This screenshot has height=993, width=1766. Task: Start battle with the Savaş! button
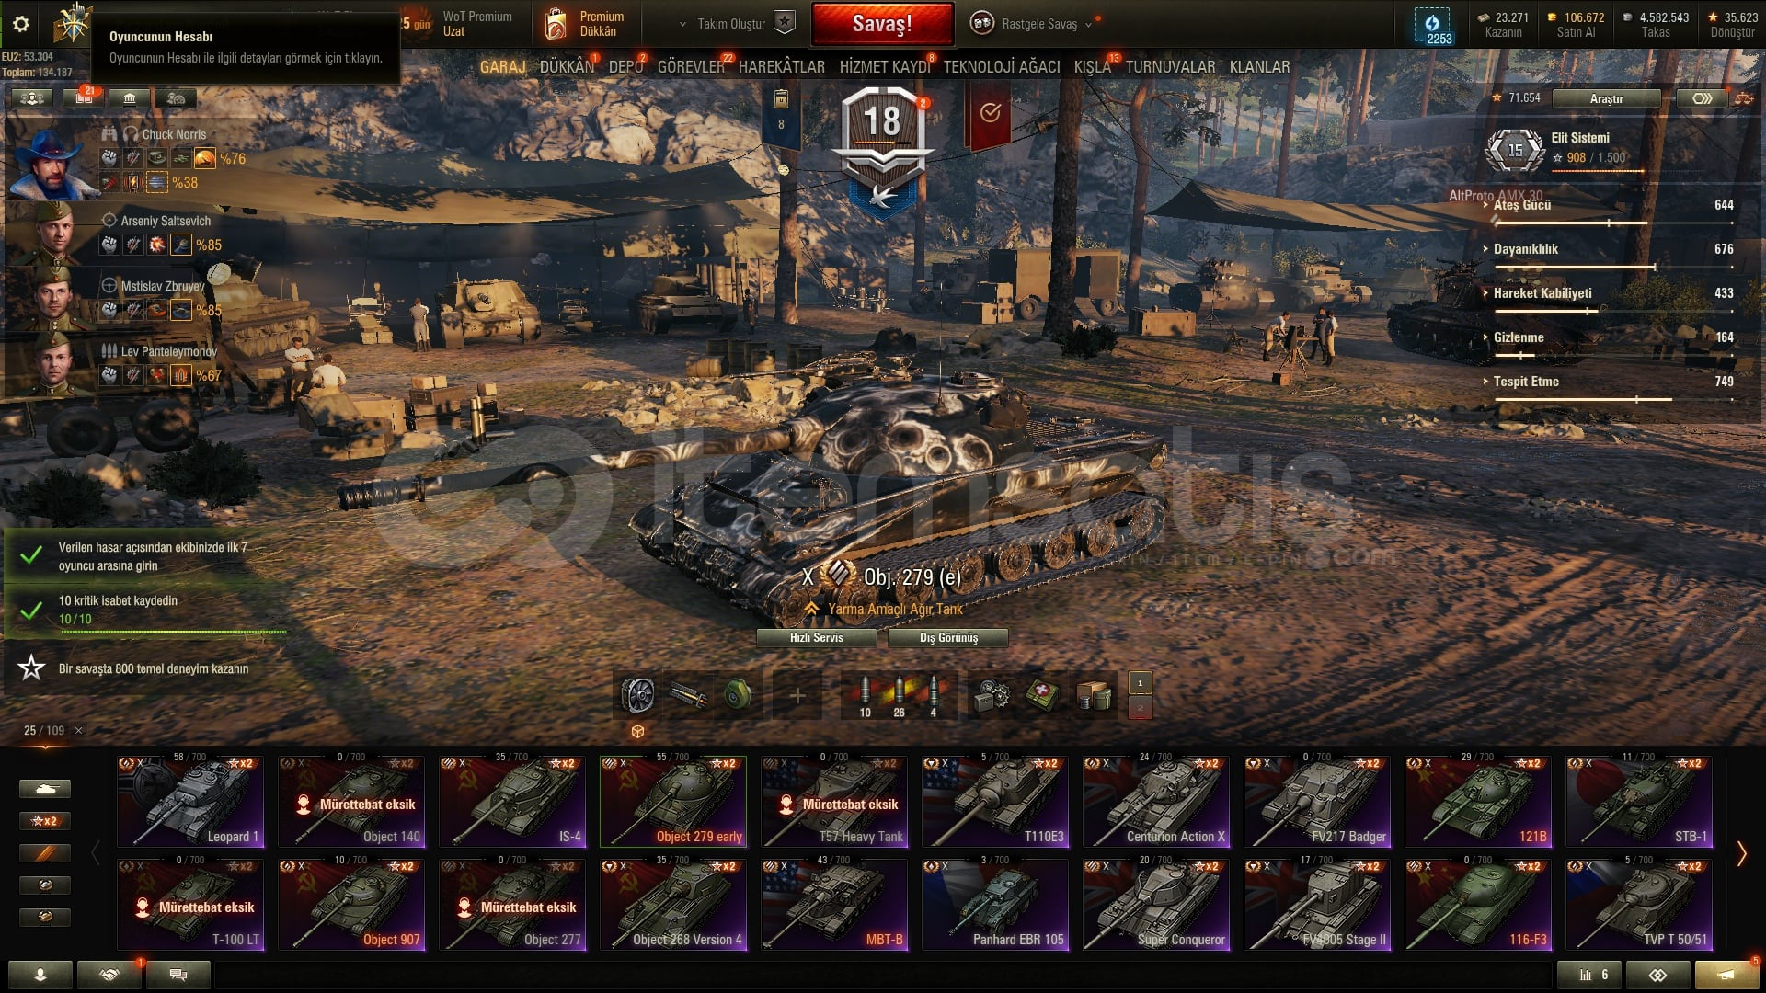[x=882, y=24]
